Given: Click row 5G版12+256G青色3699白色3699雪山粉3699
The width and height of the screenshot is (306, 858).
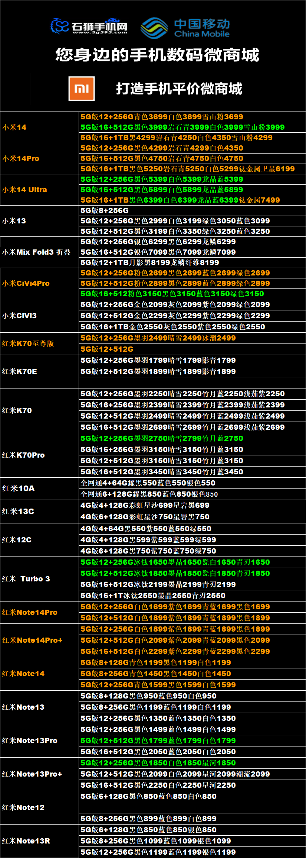Looking at the screenshot, I should pos(192,117).
